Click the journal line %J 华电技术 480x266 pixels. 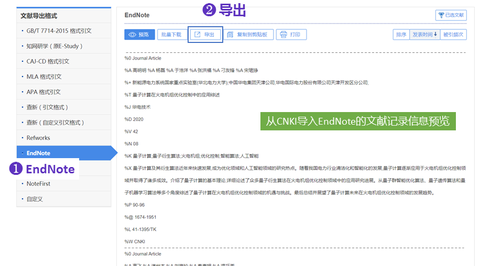click(x=137, y=107)
